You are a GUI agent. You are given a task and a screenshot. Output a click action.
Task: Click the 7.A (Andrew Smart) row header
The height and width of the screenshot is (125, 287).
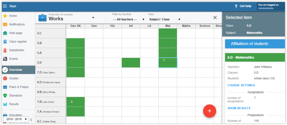(x=50, y=112)
